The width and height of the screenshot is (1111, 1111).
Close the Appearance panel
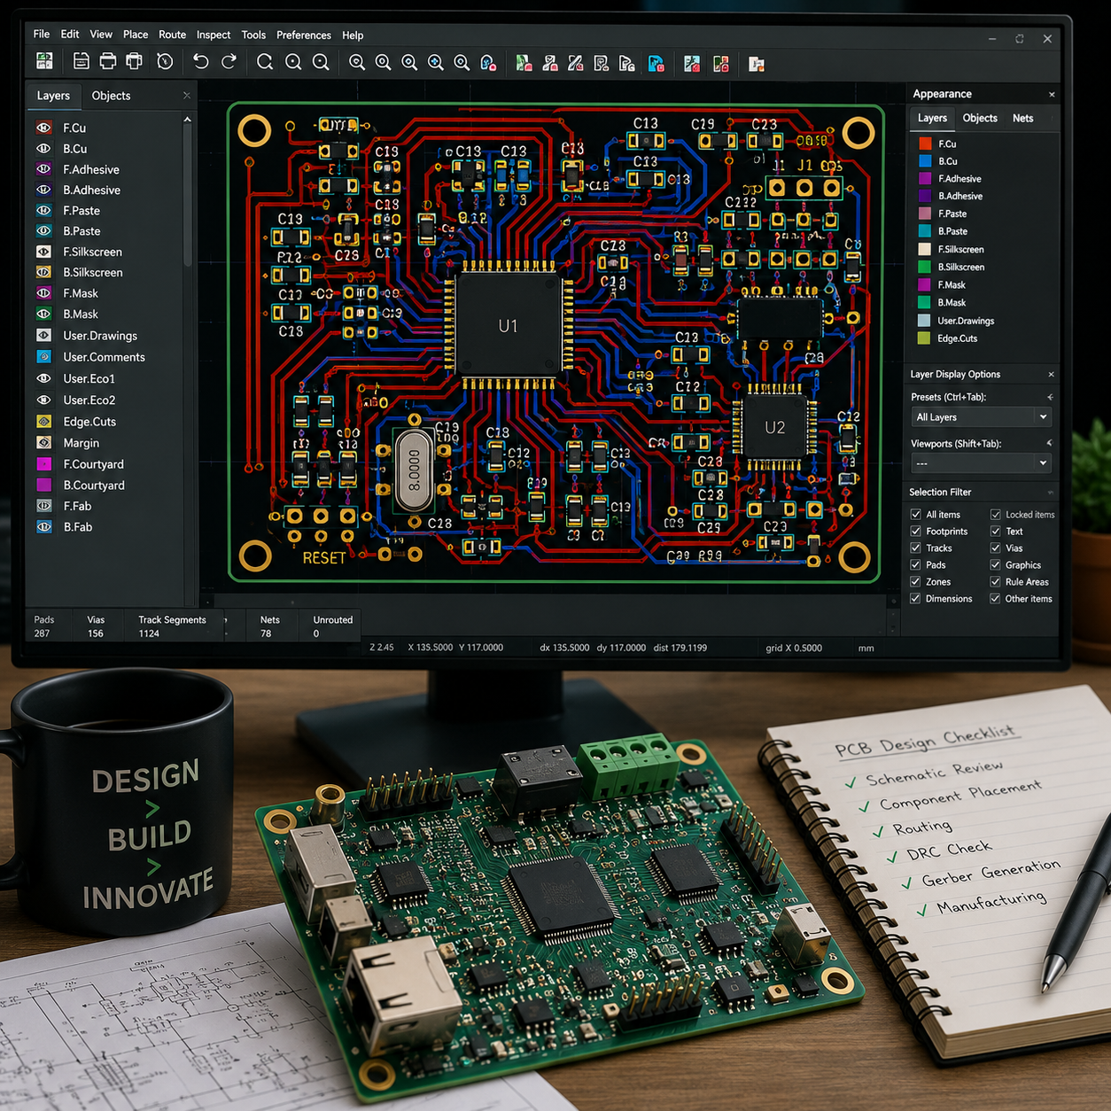pos(1052,94)
